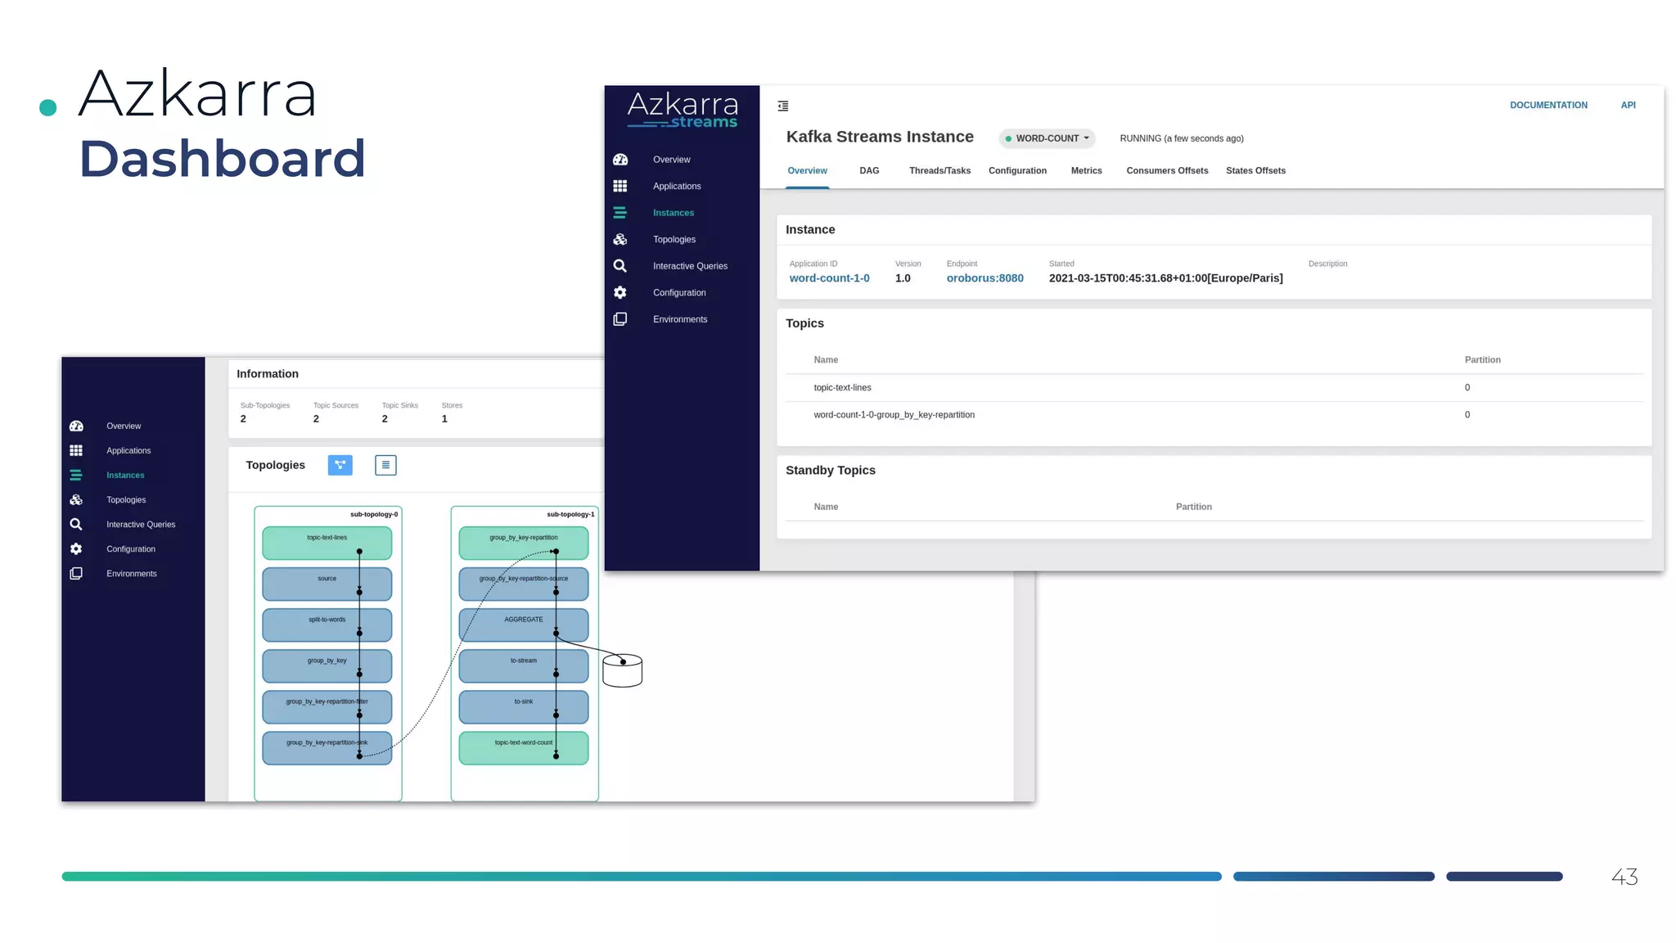Click the Topologies cubes icon in the top sidebar
The width and height of the screenshot is (1676, 943).
click(620, 239)
